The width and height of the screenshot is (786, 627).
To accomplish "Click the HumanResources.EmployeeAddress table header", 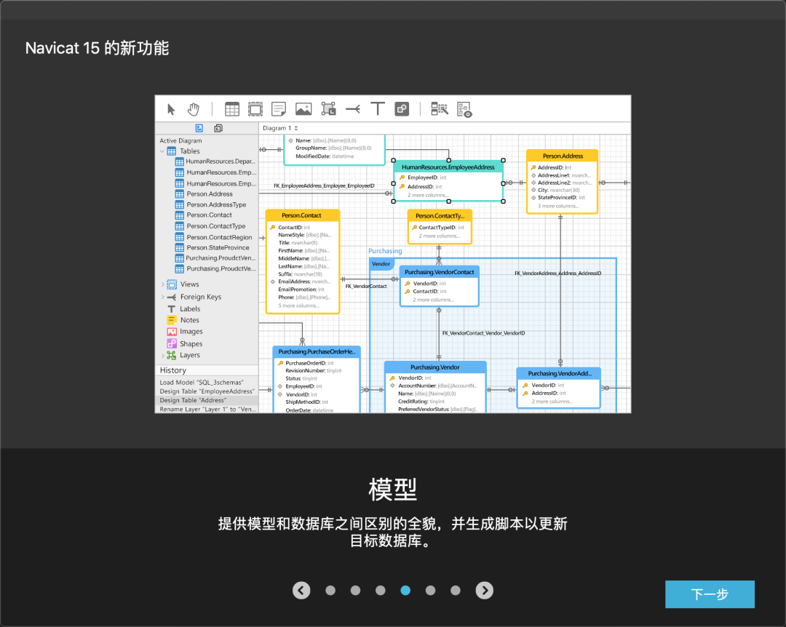I will pyautogui.click(x=448, y=167).
